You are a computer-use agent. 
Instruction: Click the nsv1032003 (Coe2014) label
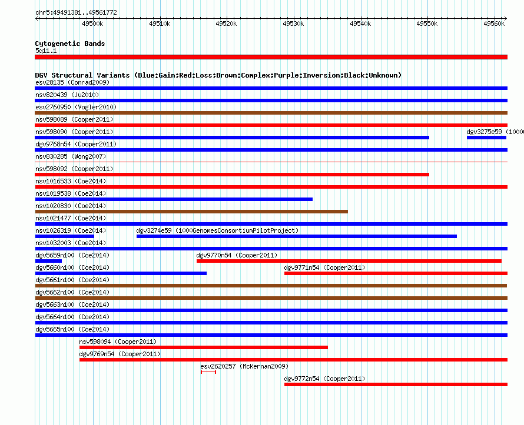71,243
